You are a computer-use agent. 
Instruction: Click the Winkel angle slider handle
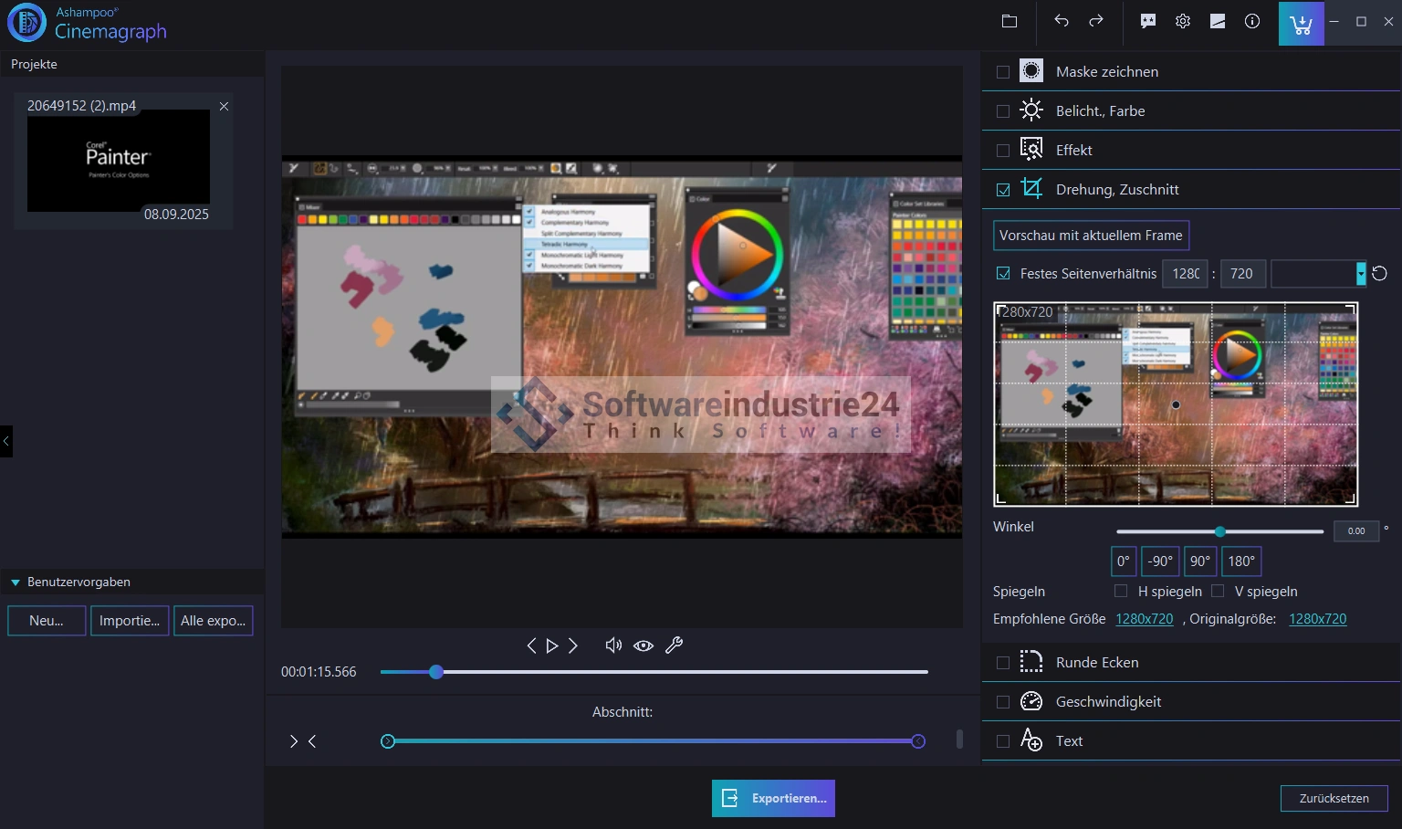pyautogui.click(x=1219, y=531)
